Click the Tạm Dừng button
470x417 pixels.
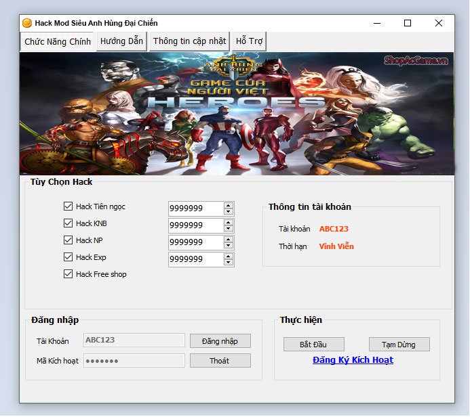point(399,345)
